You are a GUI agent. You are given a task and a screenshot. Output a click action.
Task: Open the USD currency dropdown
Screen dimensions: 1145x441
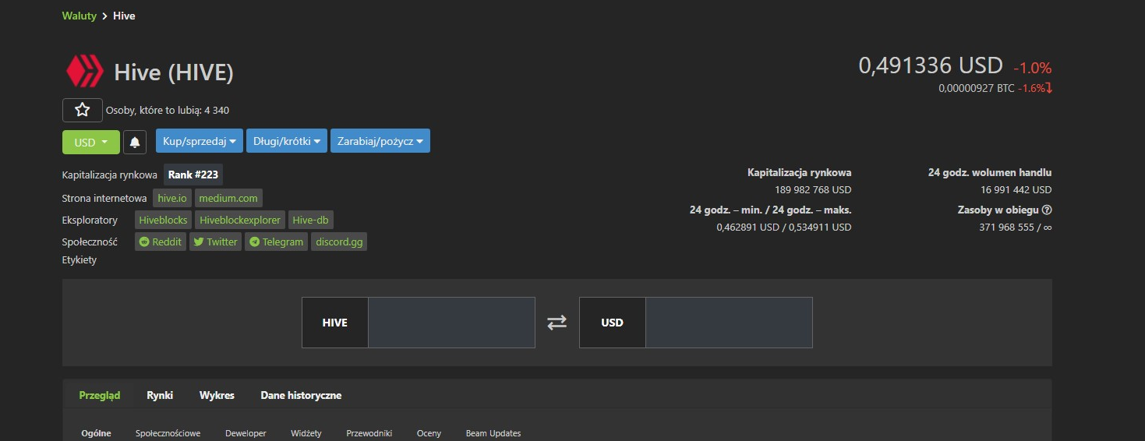click(x=91, y=142)
